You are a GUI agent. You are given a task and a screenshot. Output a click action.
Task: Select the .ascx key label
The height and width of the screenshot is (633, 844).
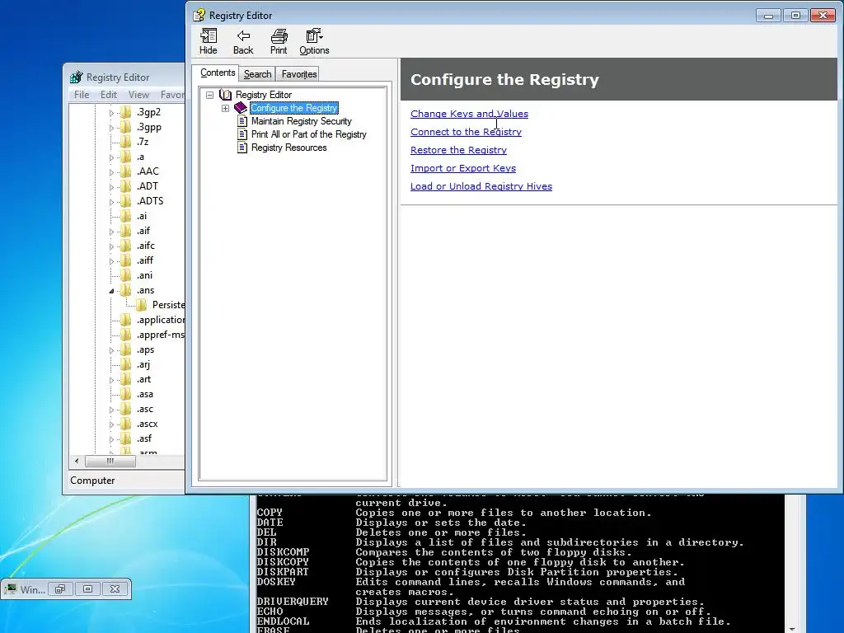[147, 424]
